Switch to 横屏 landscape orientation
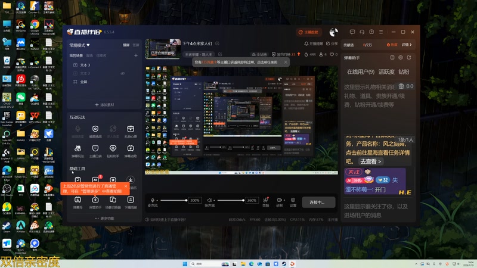This screenshot has width=477, height=268. click(x=126, y=45)
